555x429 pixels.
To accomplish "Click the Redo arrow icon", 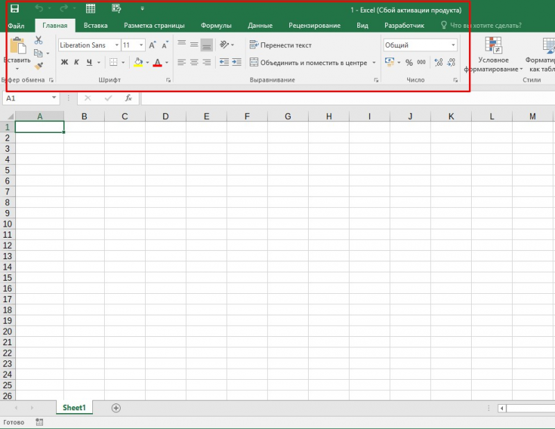I will click(x=64, y=8).
